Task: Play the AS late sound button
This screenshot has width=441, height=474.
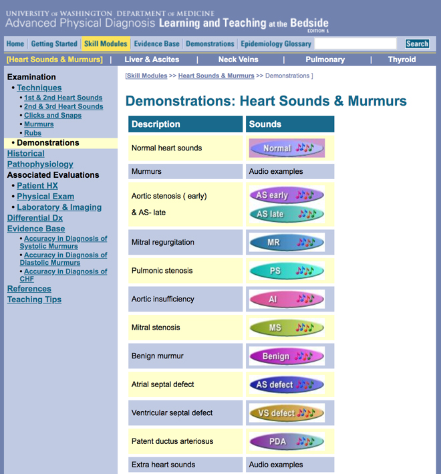Action: (287, 214)
